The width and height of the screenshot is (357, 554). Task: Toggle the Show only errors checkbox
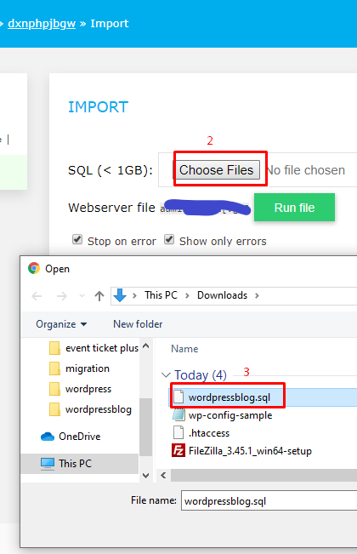169,239
